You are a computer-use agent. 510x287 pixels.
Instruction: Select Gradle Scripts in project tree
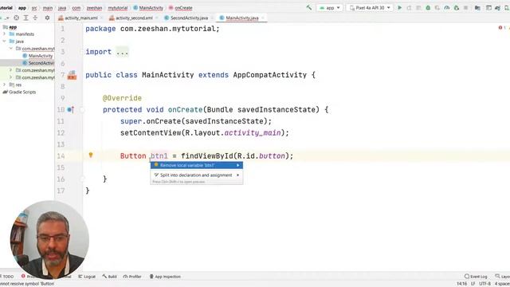[19, 92]
